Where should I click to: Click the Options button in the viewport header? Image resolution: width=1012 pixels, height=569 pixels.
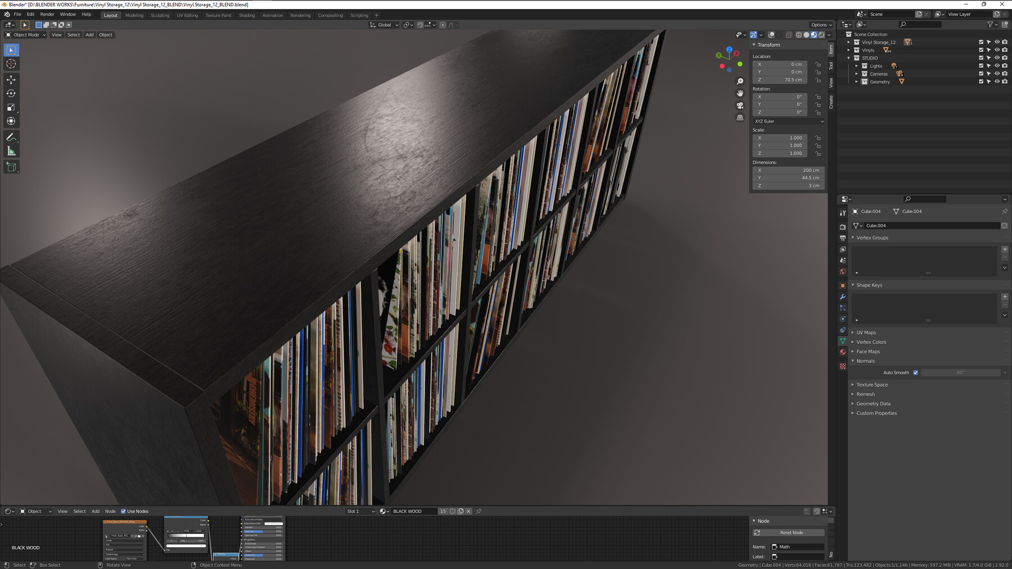click(820, 25)
